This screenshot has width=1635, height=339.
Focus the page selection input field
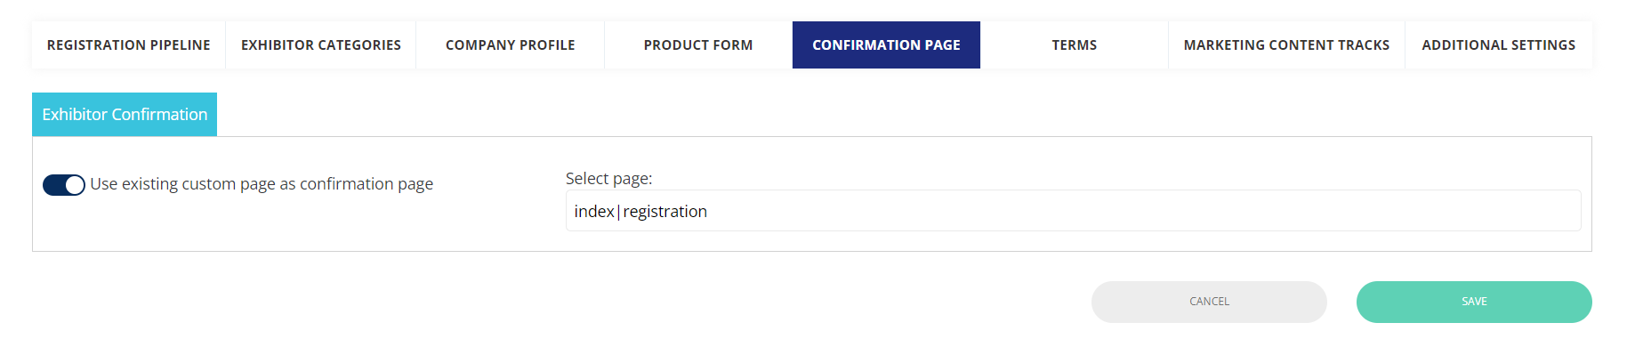coord(1073,211)
